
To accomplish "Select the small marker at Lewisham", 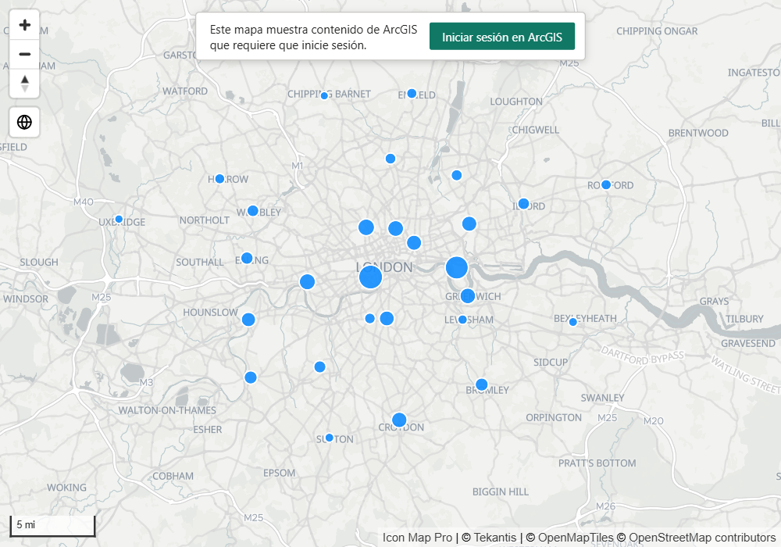I will 462,320.
